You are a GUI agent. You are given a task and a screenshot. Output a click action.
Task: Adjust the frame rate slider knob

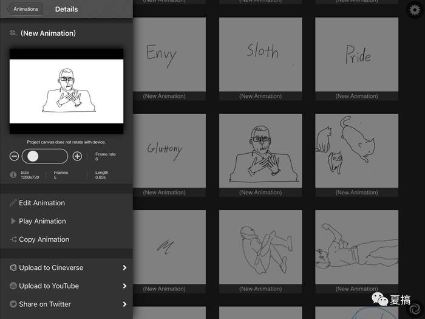(x=33, y=156)
